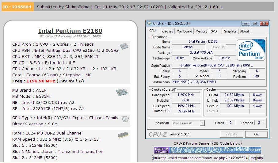Open the Caches tab in CPU-Z
Image resolution: width=278 pixels, height=163 pixels.
click(168, 31)
